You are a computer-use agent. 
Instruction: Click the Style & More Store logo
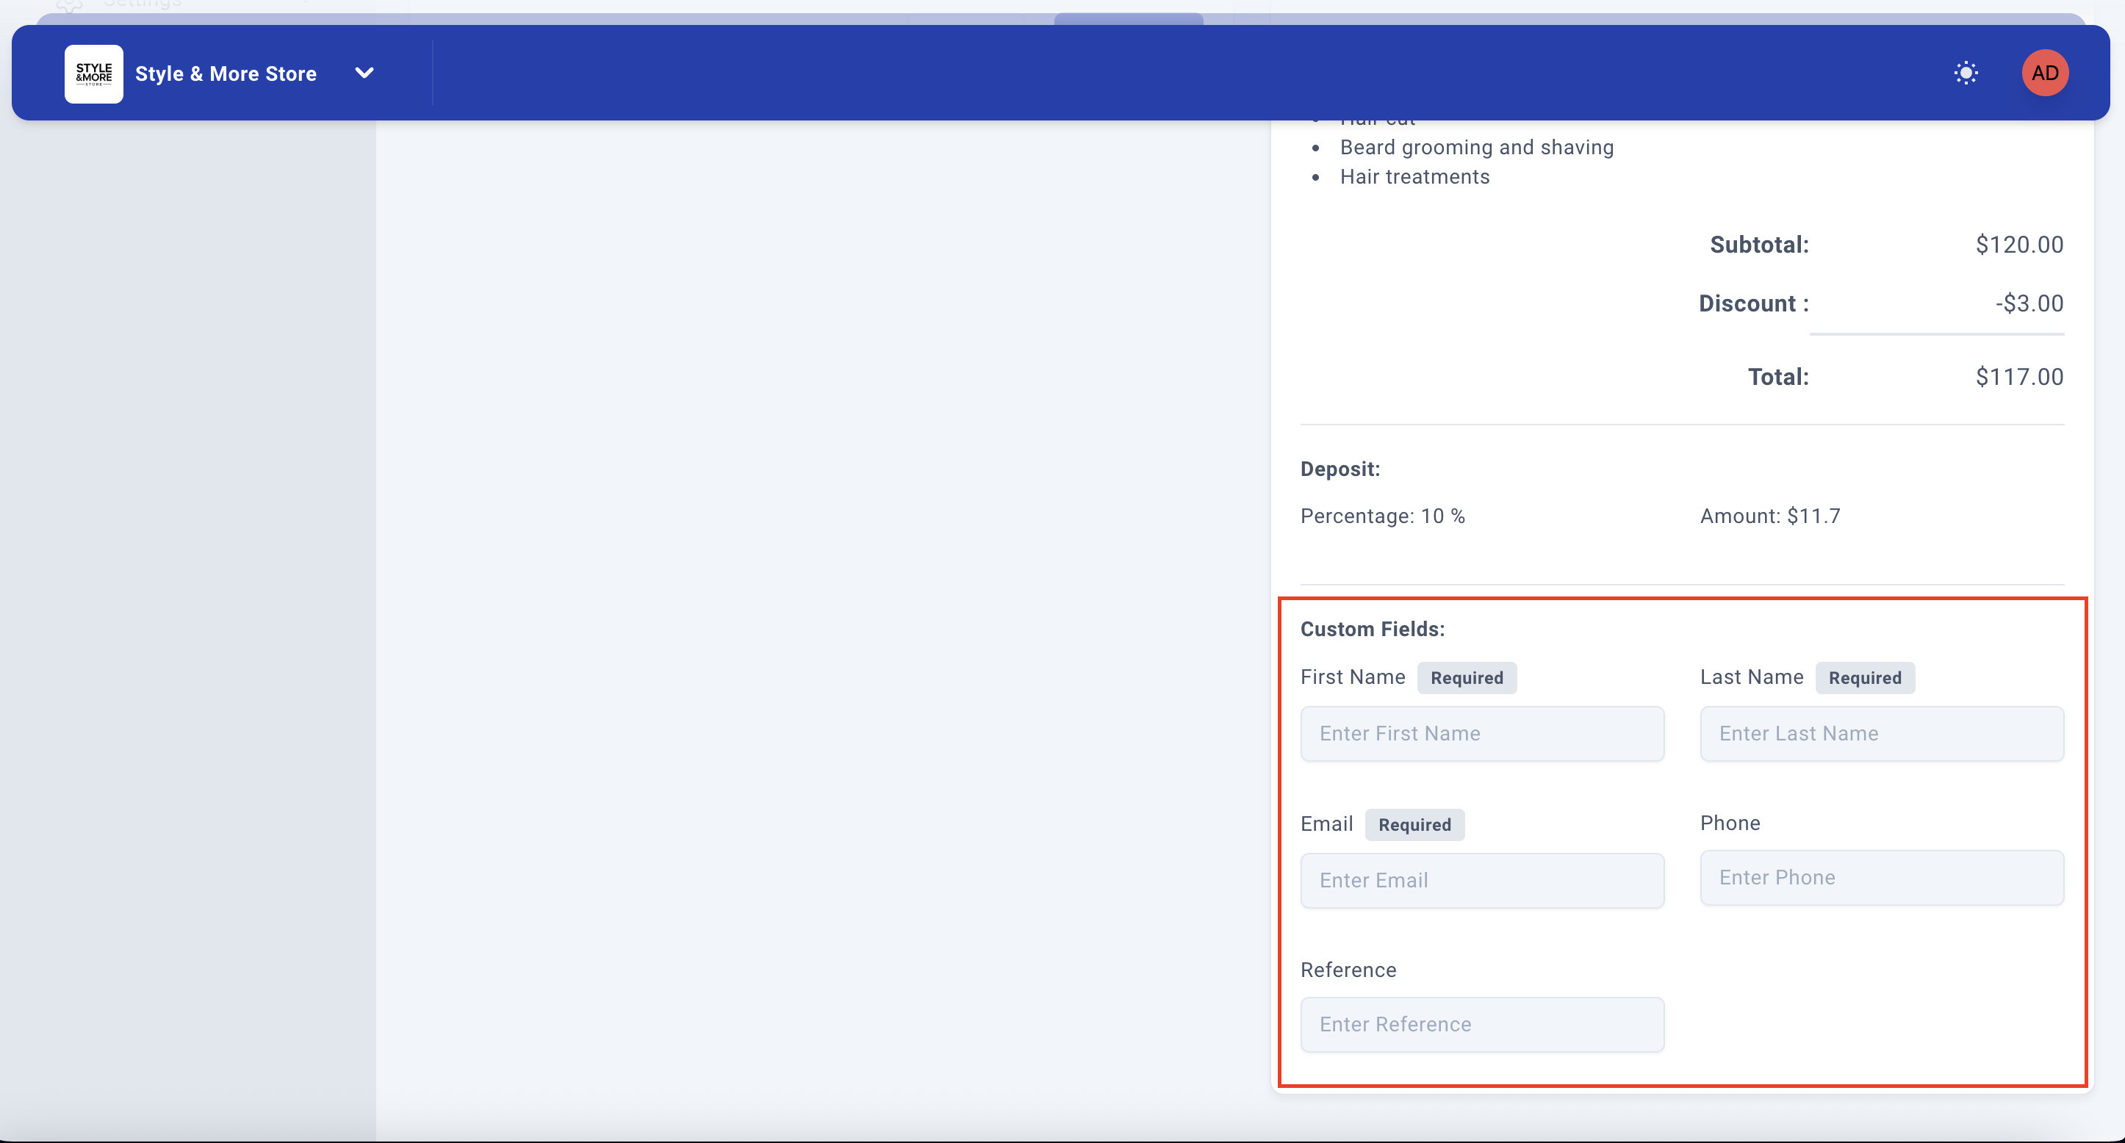coord(93,73)
